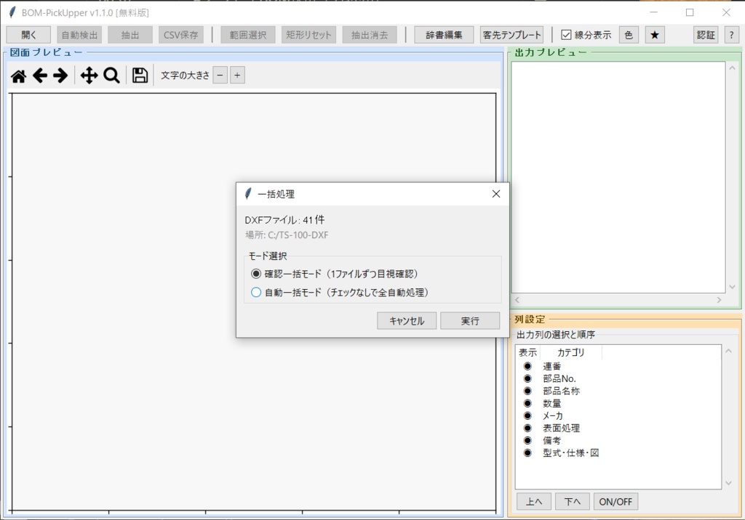This screenshot has height=520, width=745.
Task: Click output preview horizontal scroll right arrow
Action: pyautogui.click(x=720, y=300)
